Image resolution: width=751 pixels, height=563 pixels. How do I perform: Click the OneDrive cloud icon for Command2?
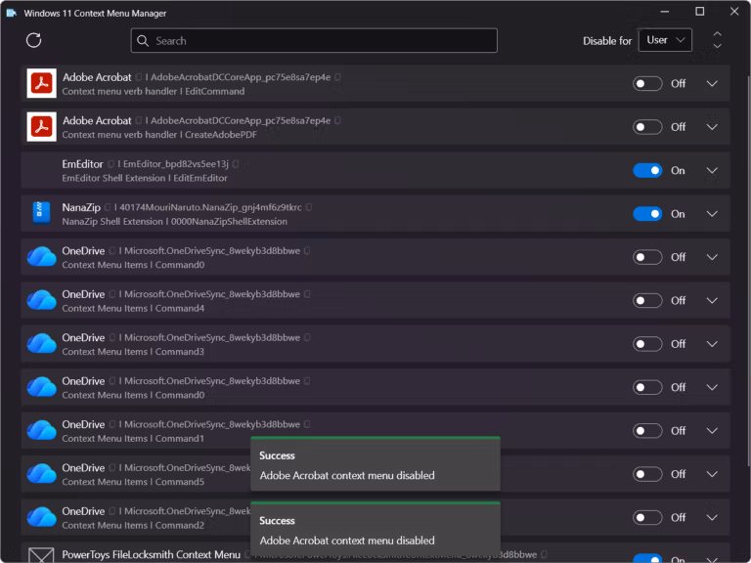[x=42, y=517]
